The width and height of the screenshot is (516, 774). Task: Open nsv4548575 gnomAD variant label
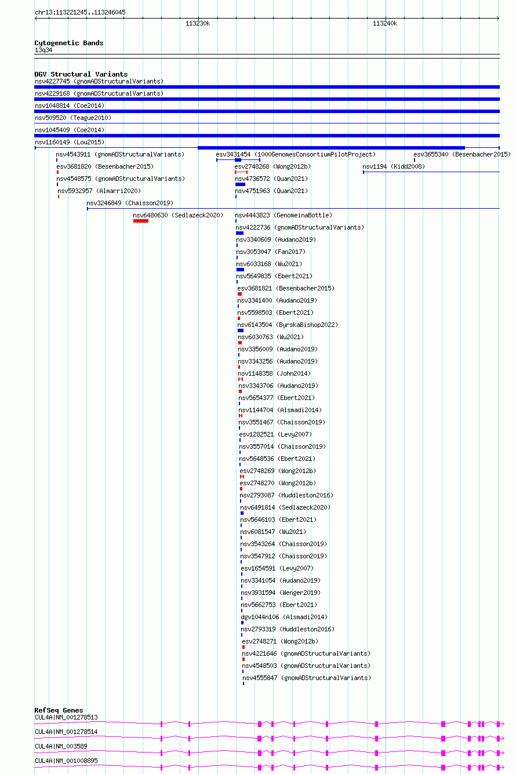[x=121, y=179]
